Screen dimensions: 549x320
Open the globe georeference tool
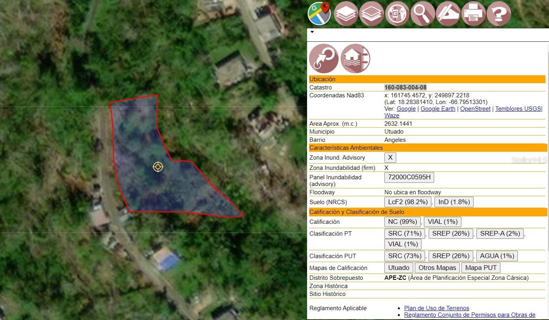coord(397,14)
